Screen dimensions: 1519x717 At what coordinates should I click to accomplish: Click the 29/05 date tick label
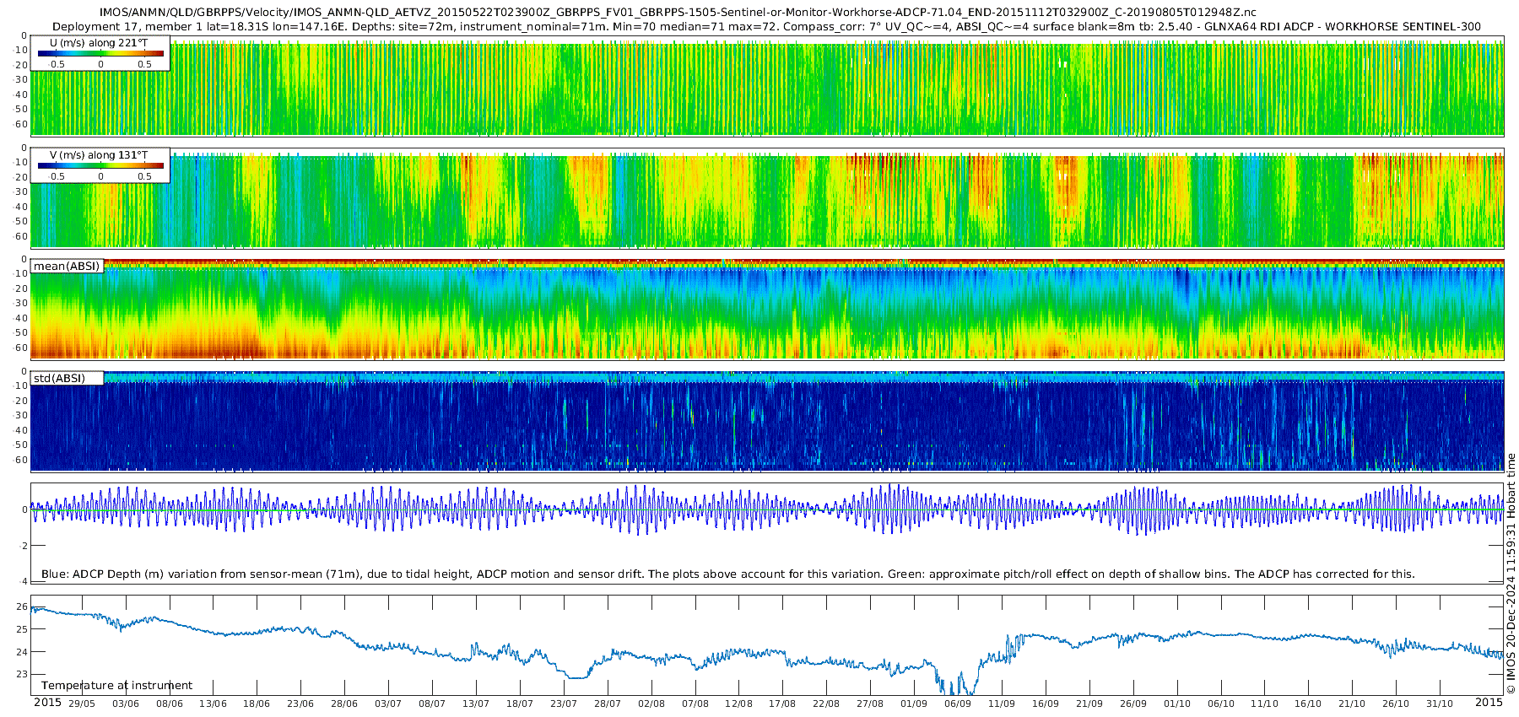point(82,704)
